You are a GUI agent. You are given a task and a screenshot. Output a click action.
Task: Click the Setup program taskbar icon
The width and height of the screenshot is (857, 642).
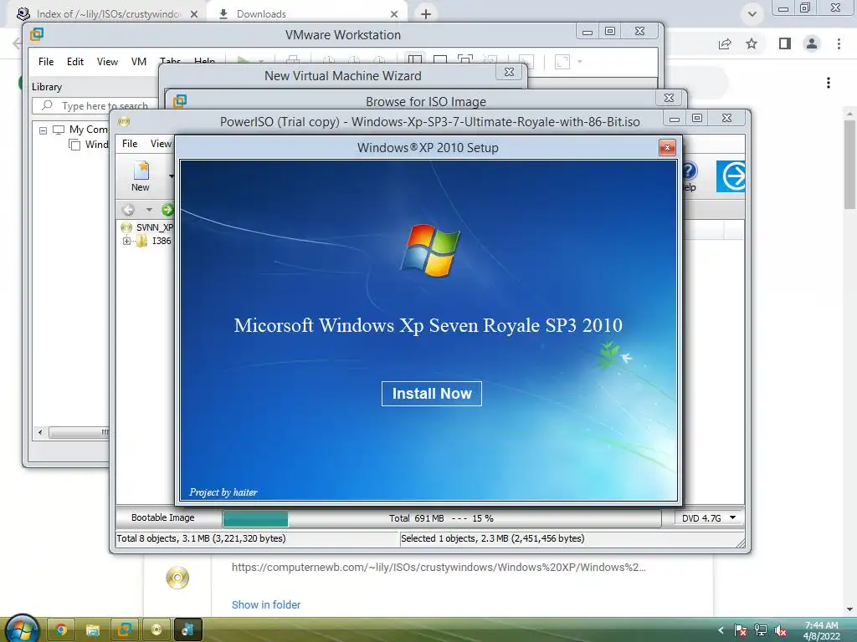click(x=188, y=630)
